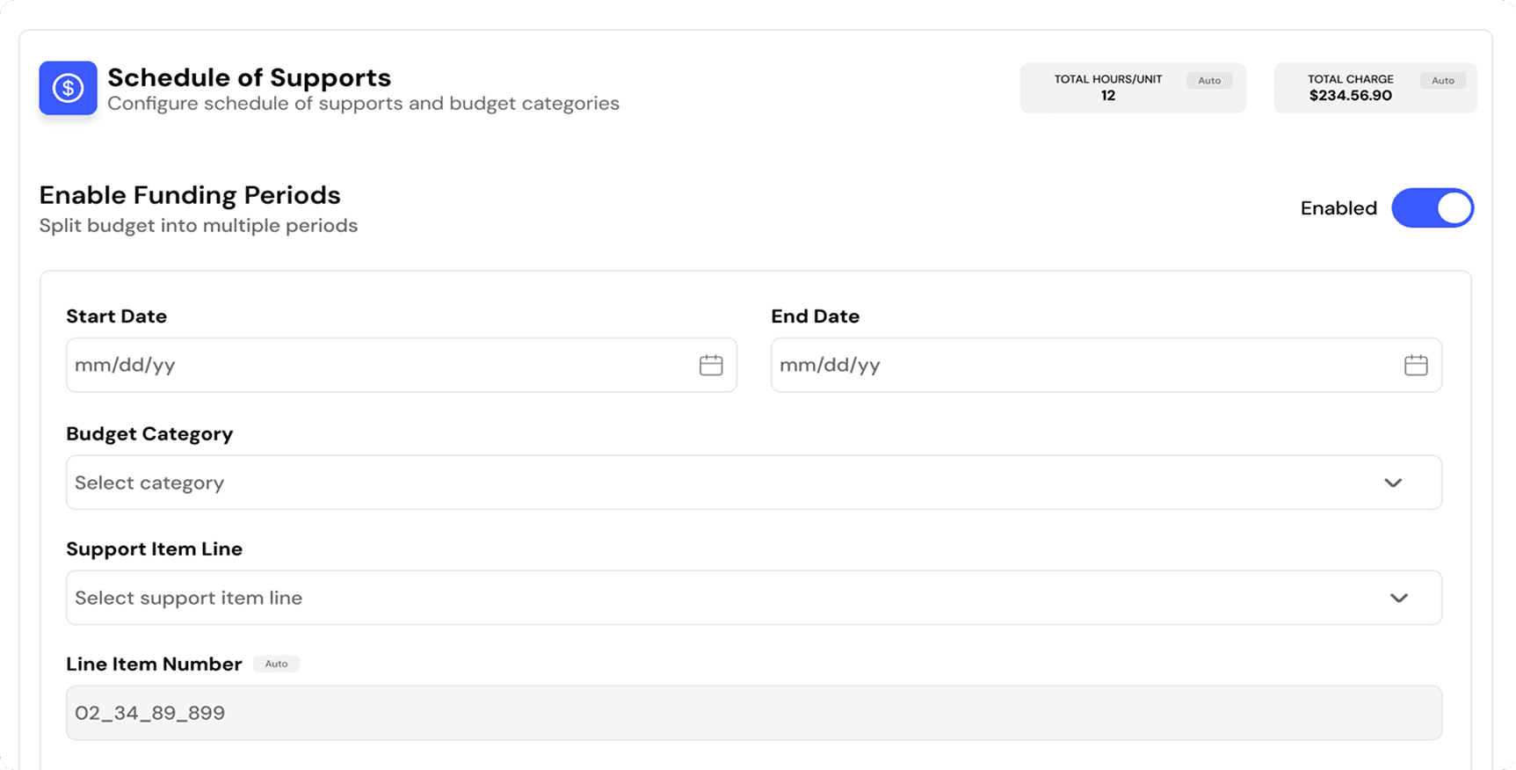Open the Start Date calendar icon

point(710,365)
